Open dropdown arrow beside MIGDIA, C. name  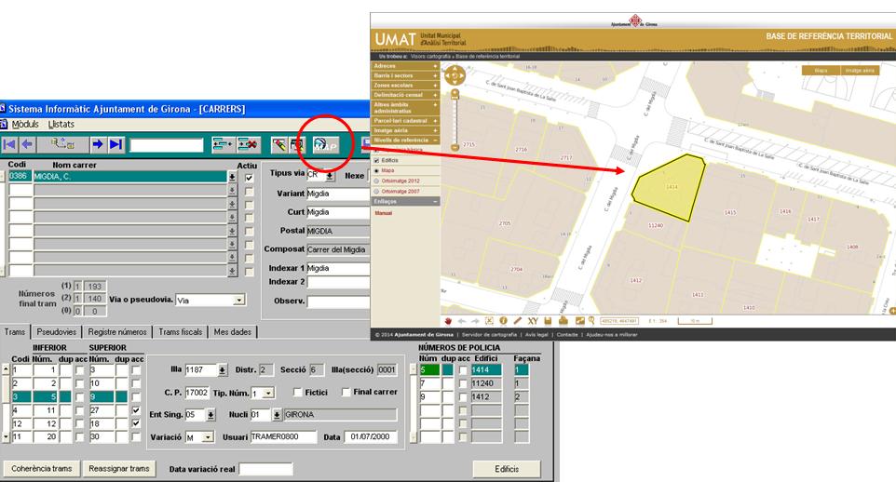pos(232,177)
